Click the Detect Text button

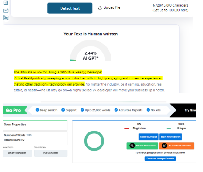(x=70, y=8)
